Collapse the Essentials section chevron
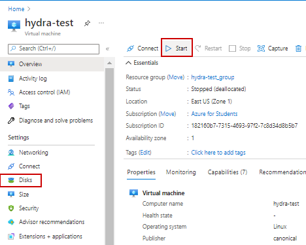Image resolution: width=306 pixels, height=245 pixels. 129,63
